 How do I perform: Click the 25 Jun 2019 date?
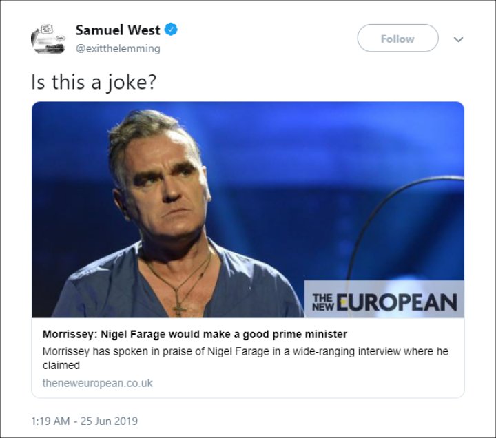point(109,421)
